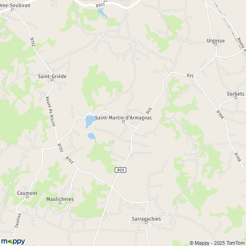Image resolution: width=246 pixels, height=246 pixels.
Task: Select the Sorbets village marker
Action: pyautogui.click(x=235, y=98)
